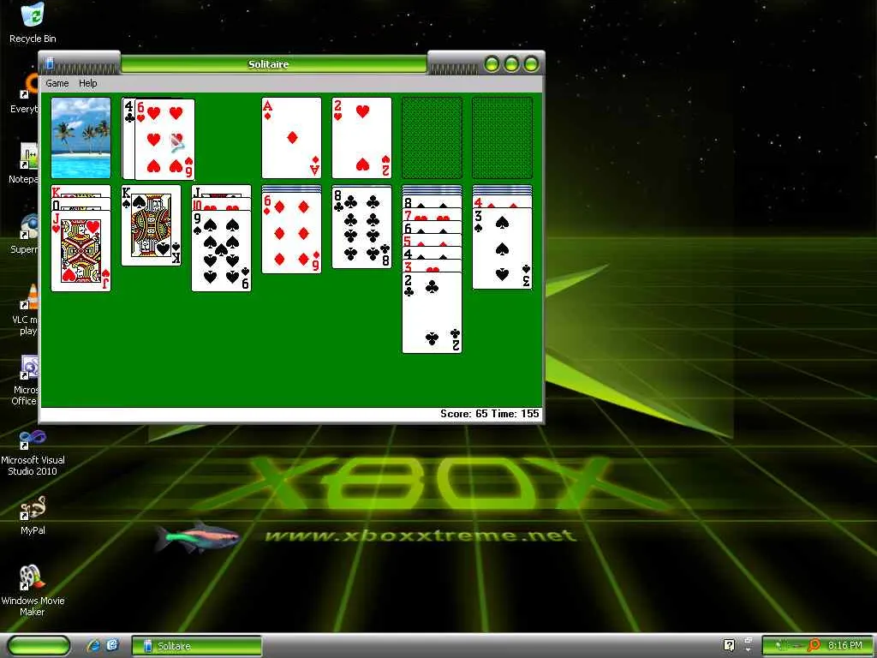Click the Score and Time status text
This screenshot has height=658, width=877.
(489, 414)
